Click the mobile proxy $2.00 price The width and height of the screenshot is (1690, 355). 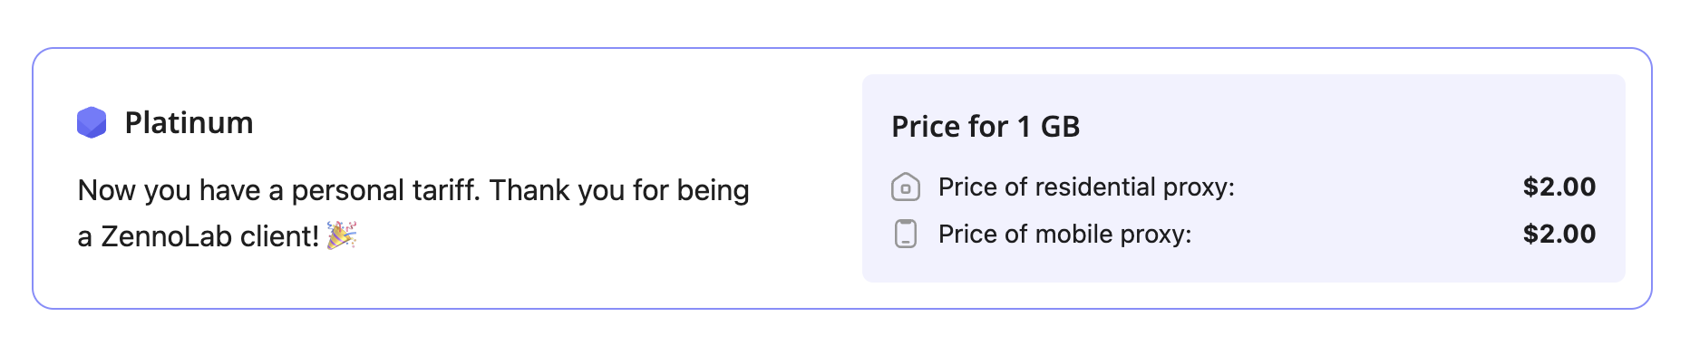pos(1559,234)
